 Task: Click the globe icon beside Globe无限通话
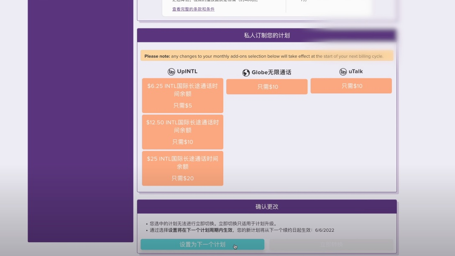pos(246,72)
